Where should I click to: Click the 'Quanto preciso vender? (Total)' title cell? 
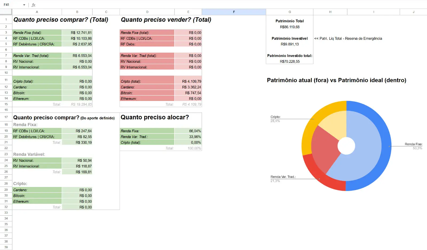tap(166, 19)
